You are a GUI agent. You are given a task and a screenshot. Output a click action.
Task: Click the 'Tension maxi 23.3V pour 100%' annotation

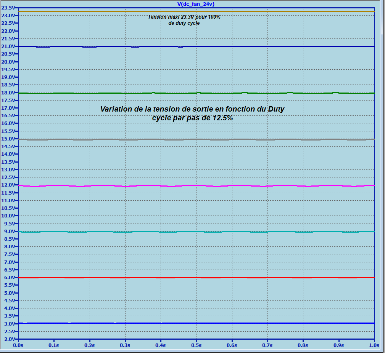(184, 17)
